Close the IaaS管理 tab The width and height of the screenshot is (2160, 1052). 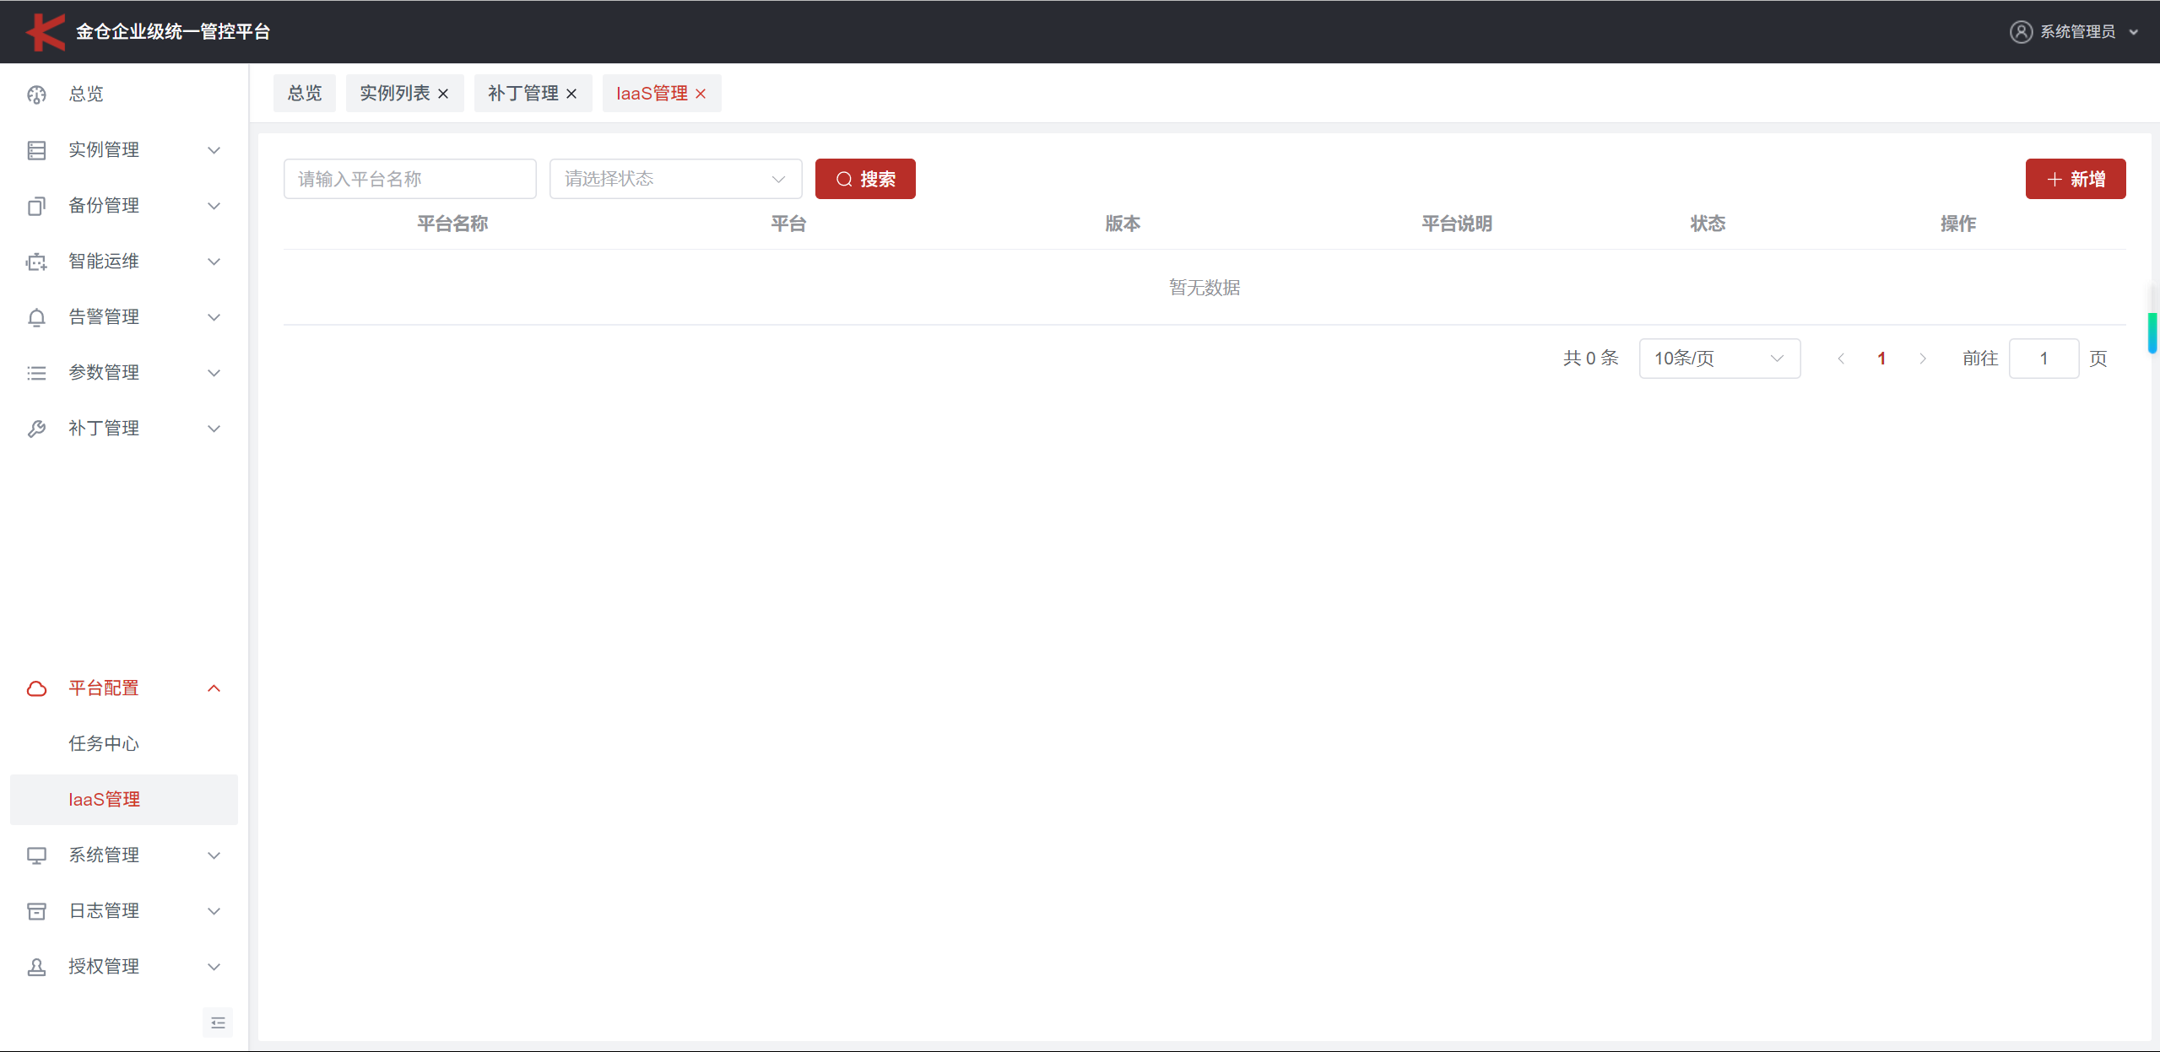(701, 94)
